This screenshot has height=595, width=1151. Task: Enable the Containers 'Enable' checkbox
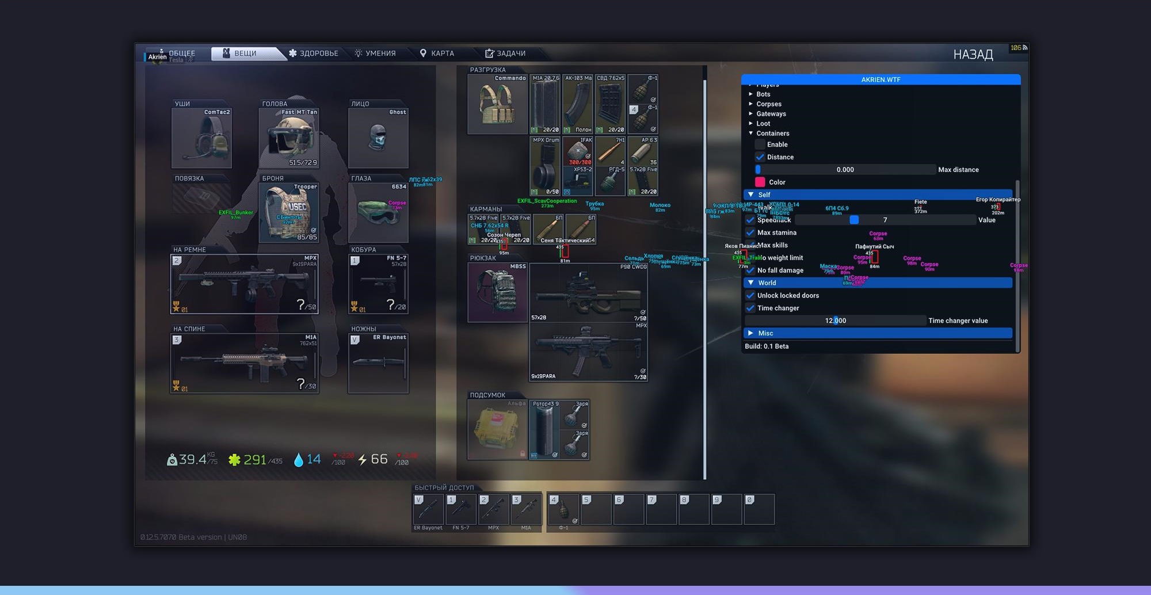click(x=760, y=144)
